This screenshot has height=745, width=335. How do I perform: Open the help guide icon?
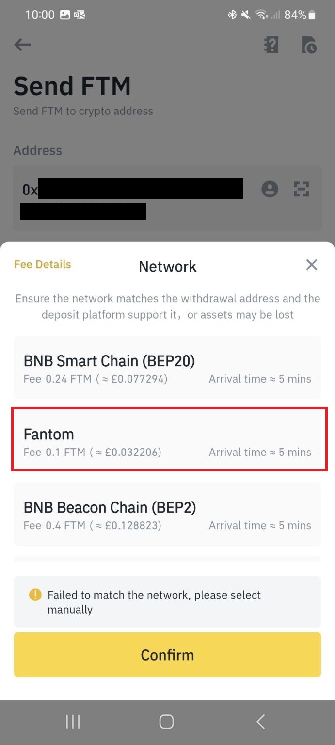[x=271, y=45]
